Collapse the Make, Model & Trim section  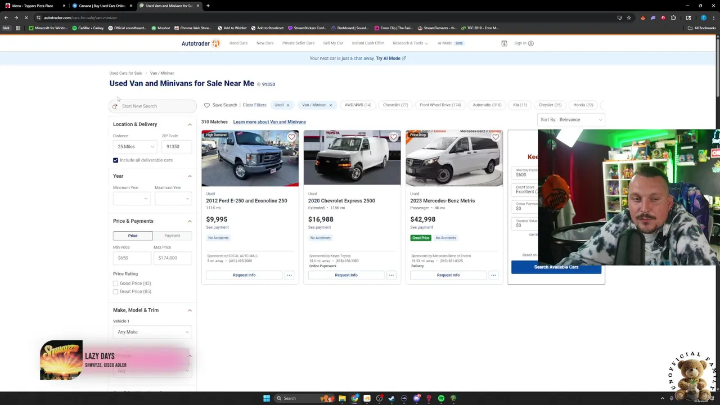(x=190, y=310)
